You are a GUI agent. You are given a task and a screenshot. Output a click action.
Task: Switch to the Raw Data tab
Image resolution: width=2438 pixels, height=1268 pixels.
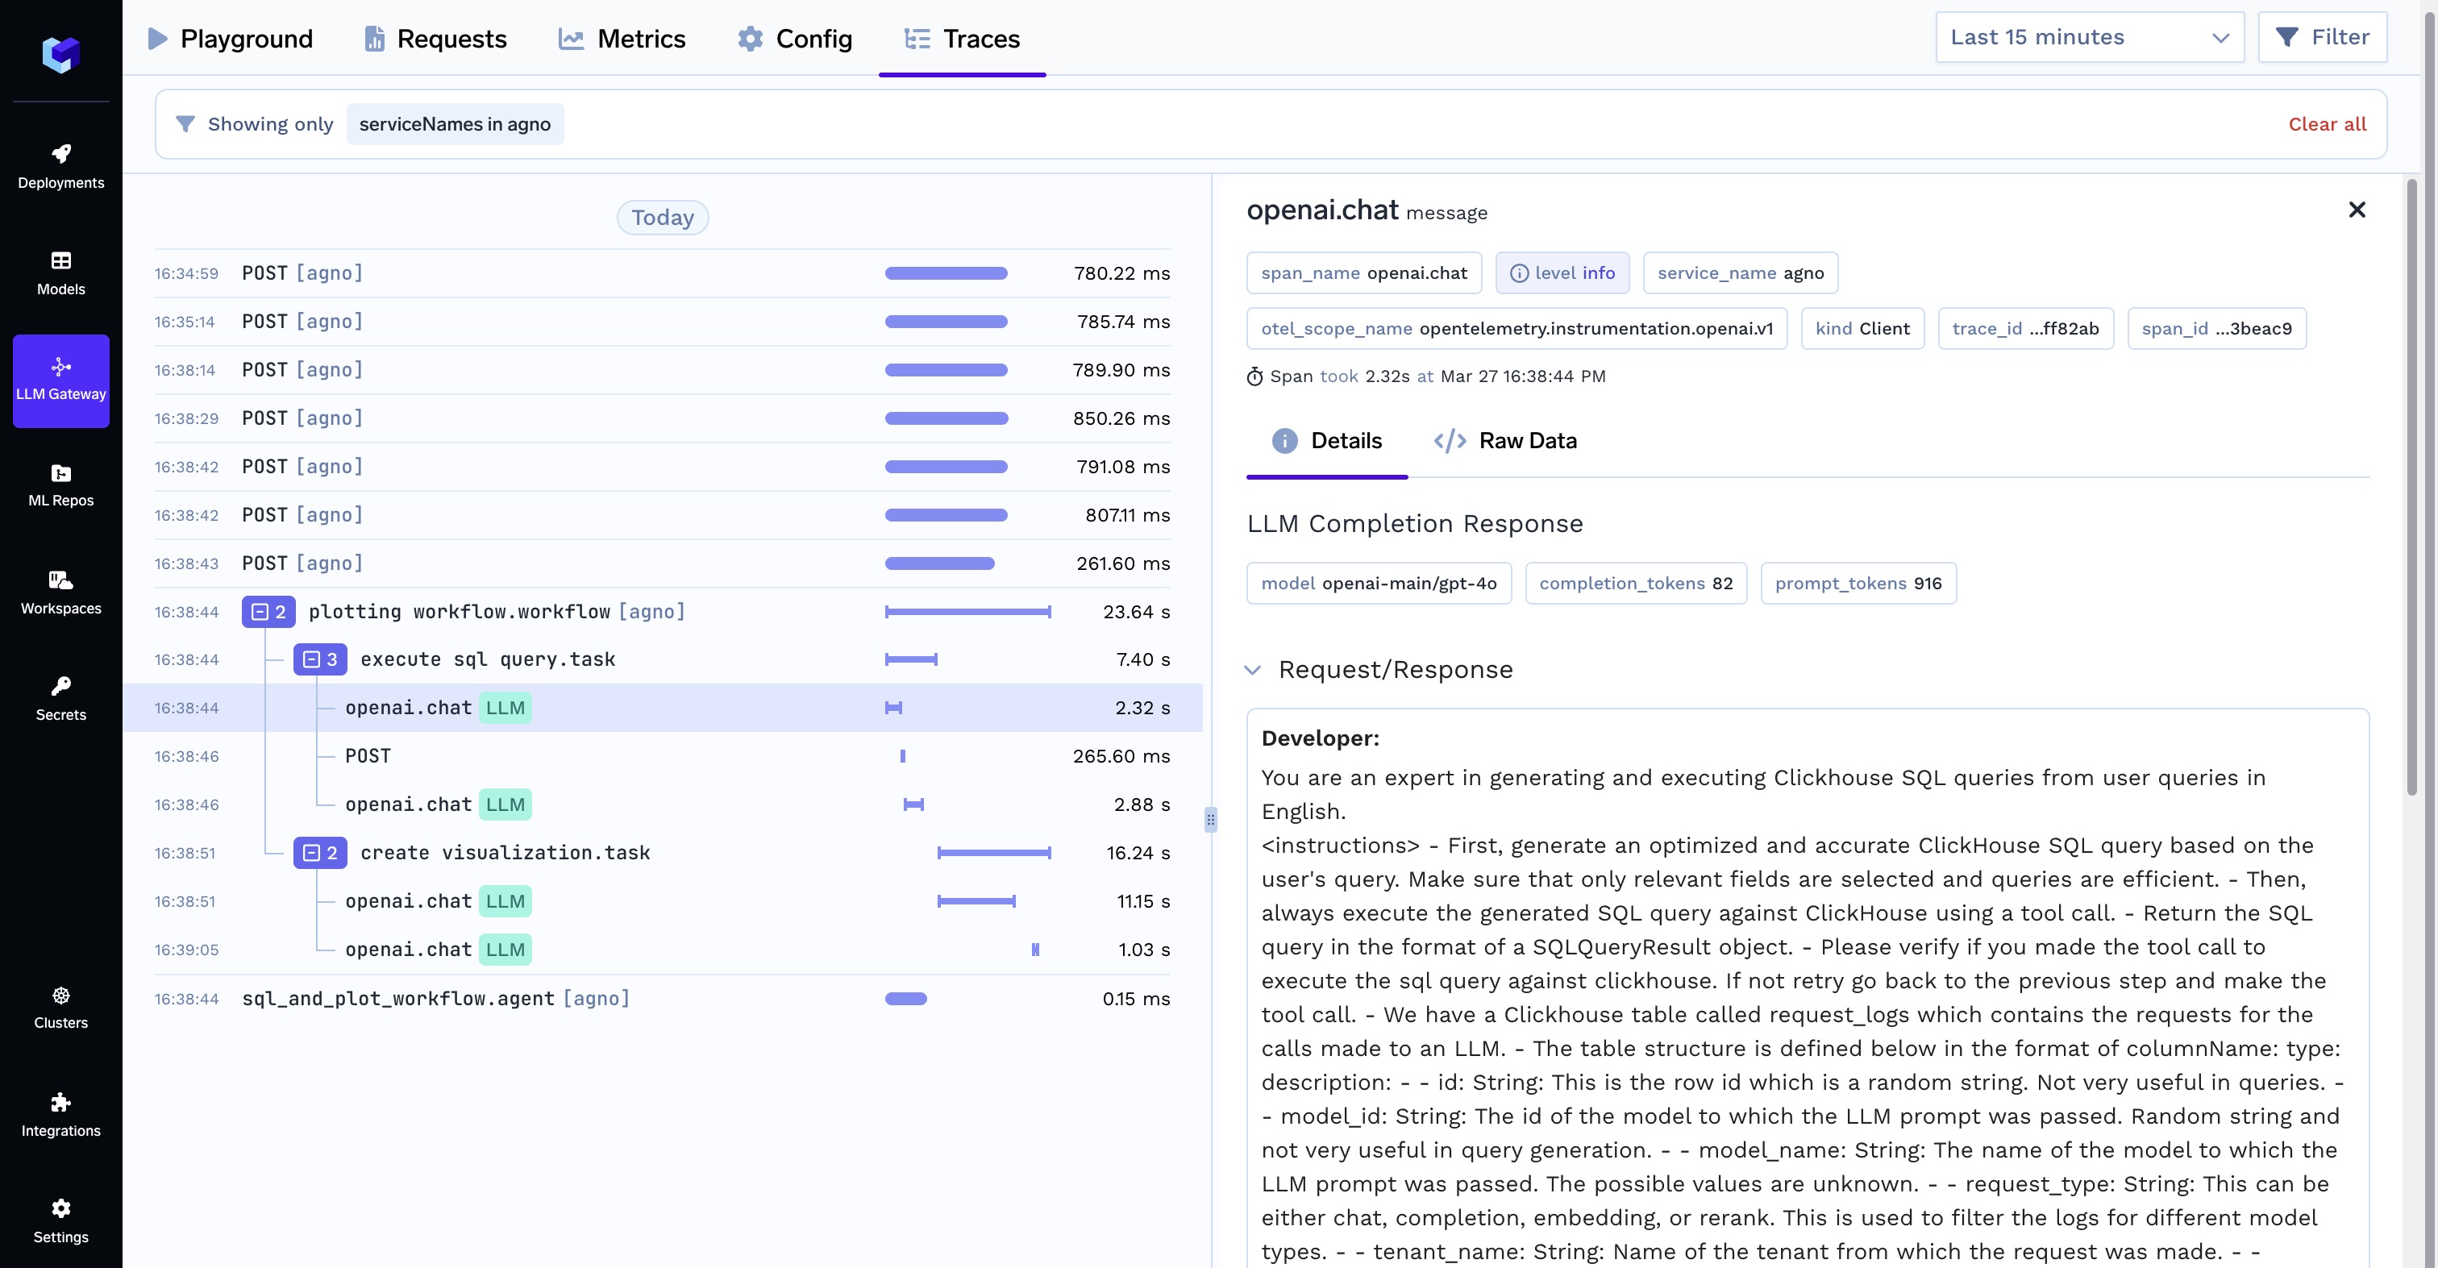click(x=1505, y=441)
